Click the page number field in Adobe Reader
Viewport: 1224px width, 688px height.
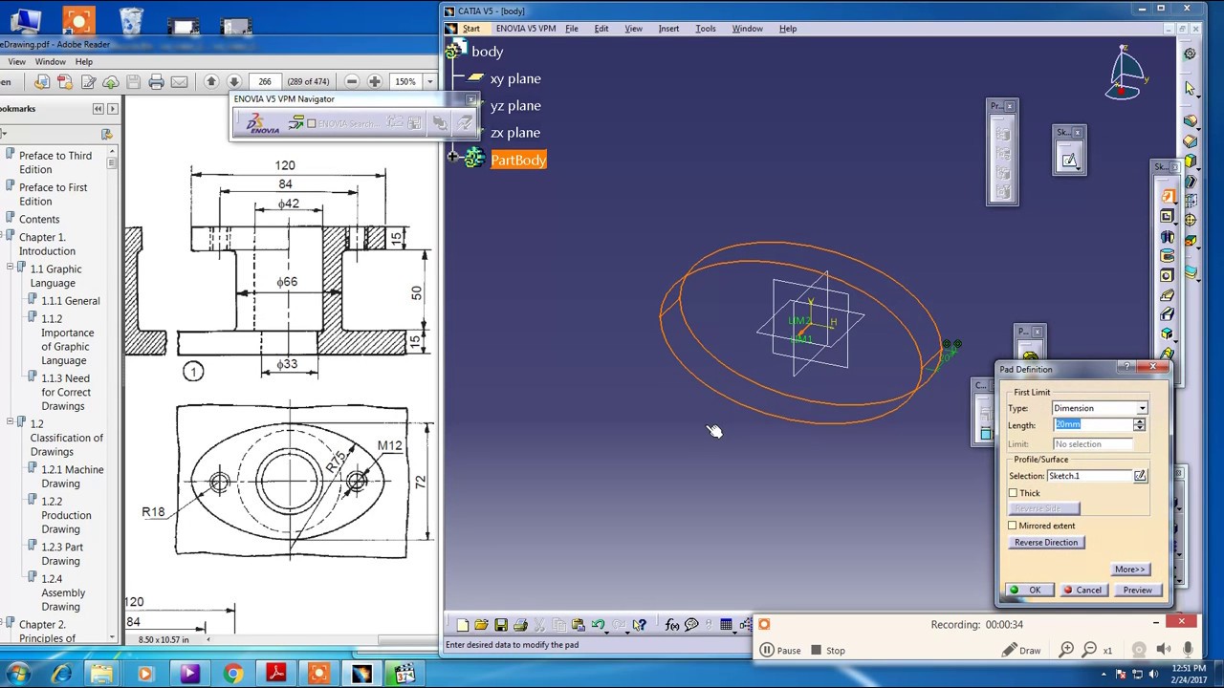[265, 82]
